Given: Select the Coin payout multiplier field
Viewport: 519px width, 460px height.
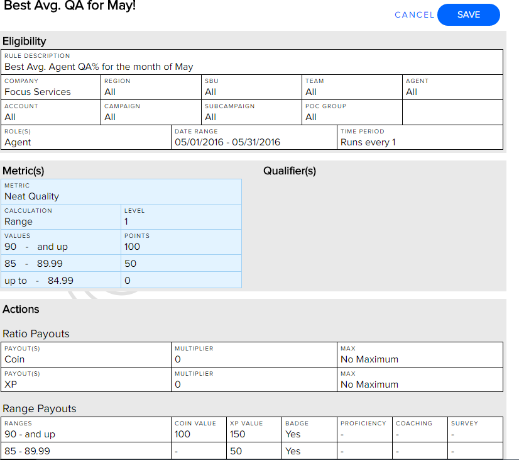Looking at the screenshot, I should tap(254, 355).
